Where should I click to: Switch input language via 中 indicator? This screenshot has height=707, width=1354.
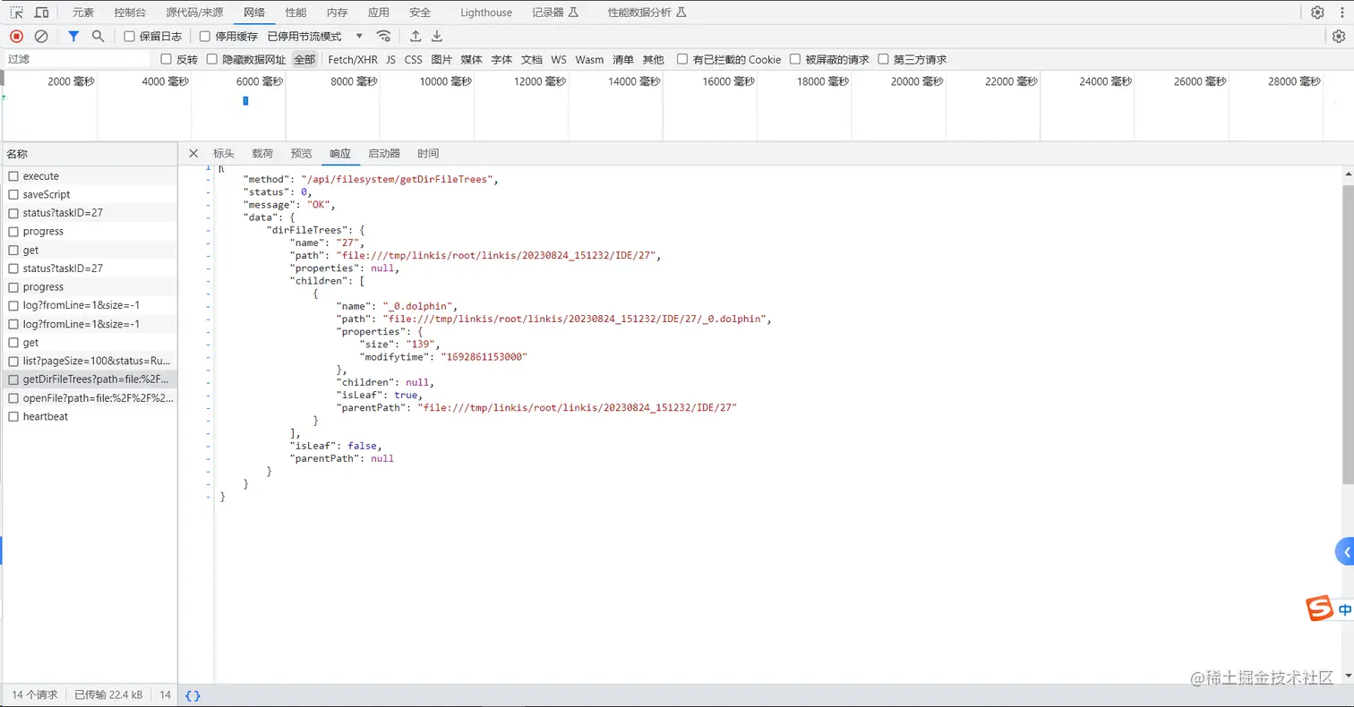pos(1345,610)
